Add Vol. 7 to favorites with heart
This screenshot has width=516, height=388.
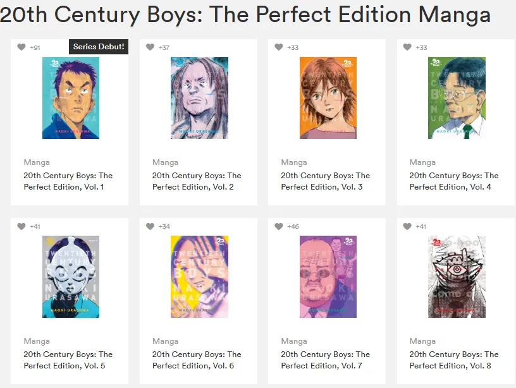point(279,226)
